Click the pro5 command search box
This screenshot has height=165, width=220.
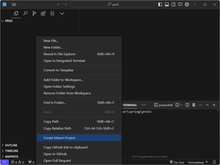(x=113, y=4)
